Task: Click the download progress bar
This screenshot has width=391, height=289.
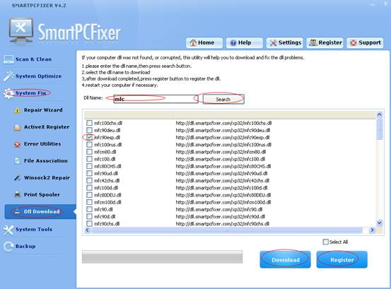Action: [x=163, y=257]
